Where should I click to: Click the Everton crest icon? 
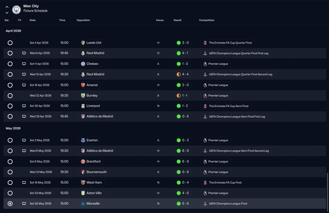coord(83,140)
